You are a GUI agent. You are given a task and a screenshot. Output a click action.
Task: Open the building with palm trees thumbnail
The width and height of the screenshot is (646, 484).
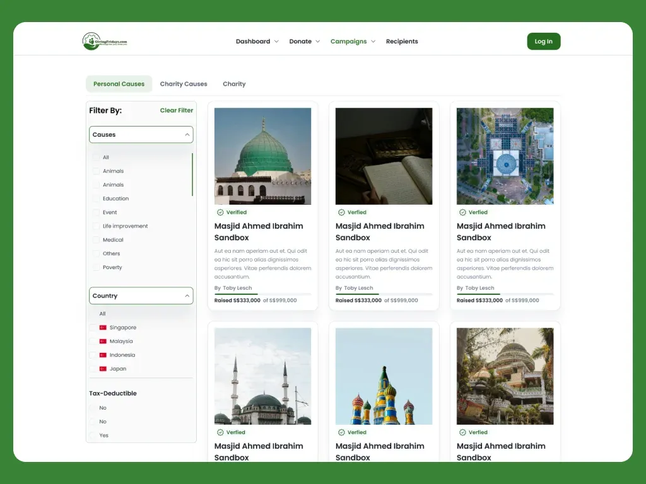click(505, 376)
